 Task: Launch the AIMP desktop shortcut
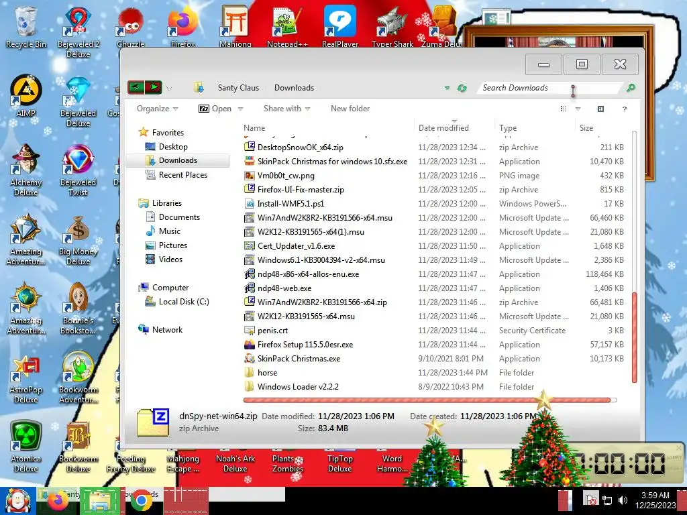click(x=26, y=96)
